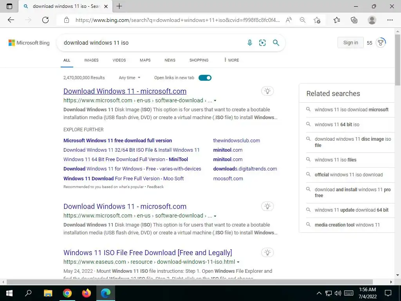Screen dimensions: 401x301
Task: Open the second Download Windows 11 - microsoft.com result
Action: tap(125, 206)
